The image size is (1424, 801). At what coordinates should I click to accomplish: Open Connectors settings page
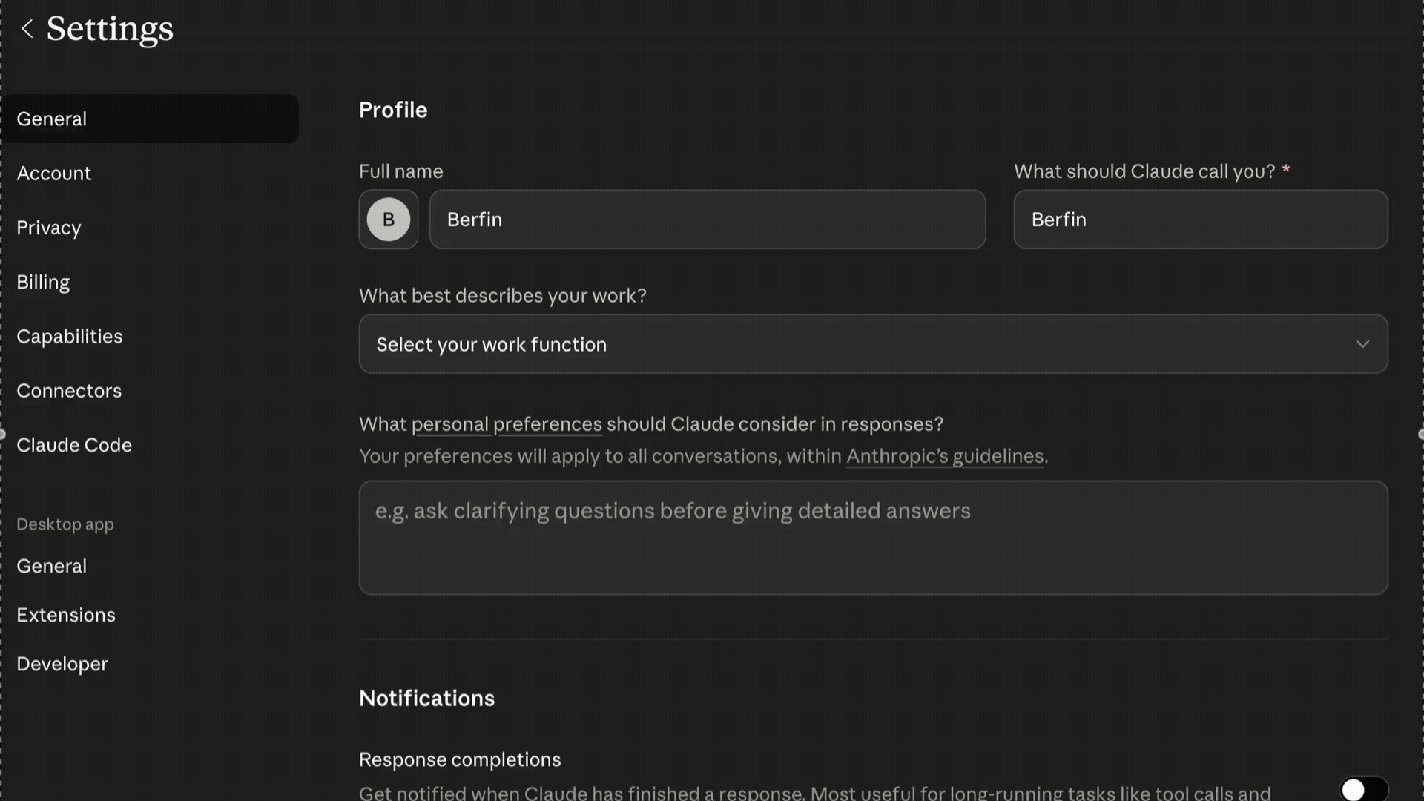coord(69,391)
